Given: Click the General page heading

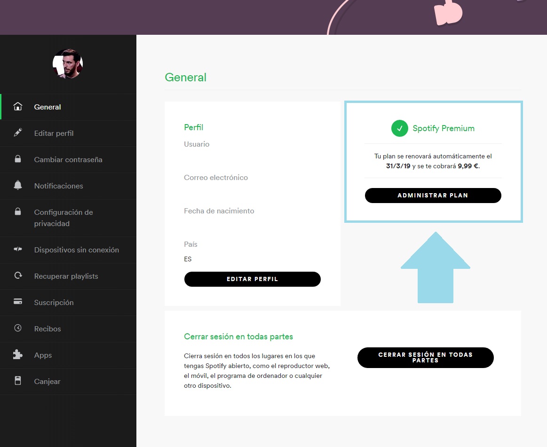Looking at the screenshot, I should point(186,78).
